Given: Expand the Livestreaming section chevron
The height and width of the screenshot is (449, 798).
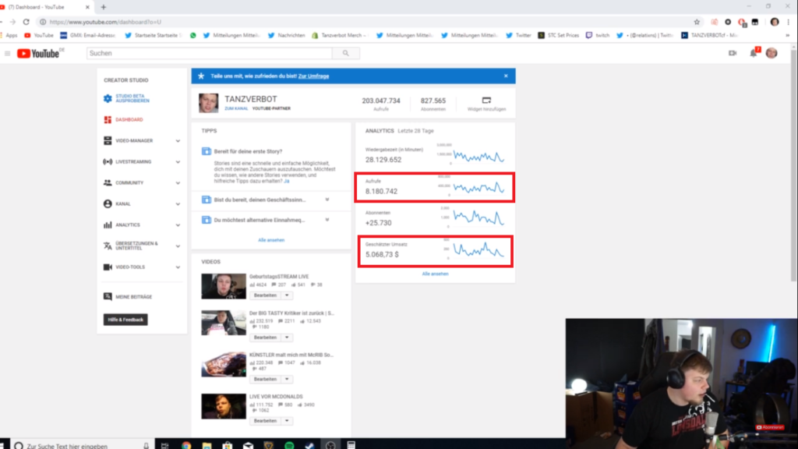Looking at the screenshot, I should (x=178, y=162).
